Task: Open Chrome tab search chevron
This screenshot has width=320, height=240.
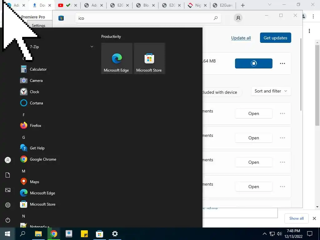Action: click(x=269, y=4)
